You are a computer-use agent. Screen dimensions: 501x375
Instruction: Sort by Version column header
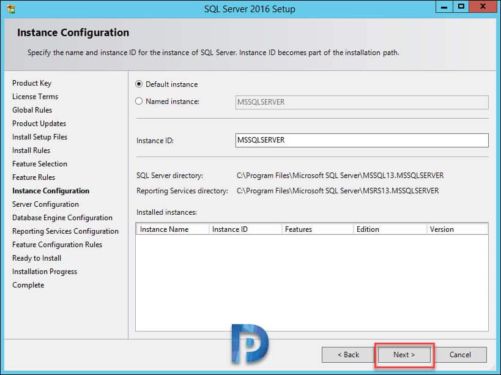pos(457,229)
